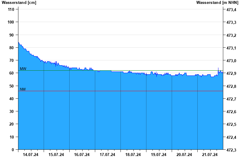
Task: Select the 16.07.24 date label
Action: coord(82,155)
